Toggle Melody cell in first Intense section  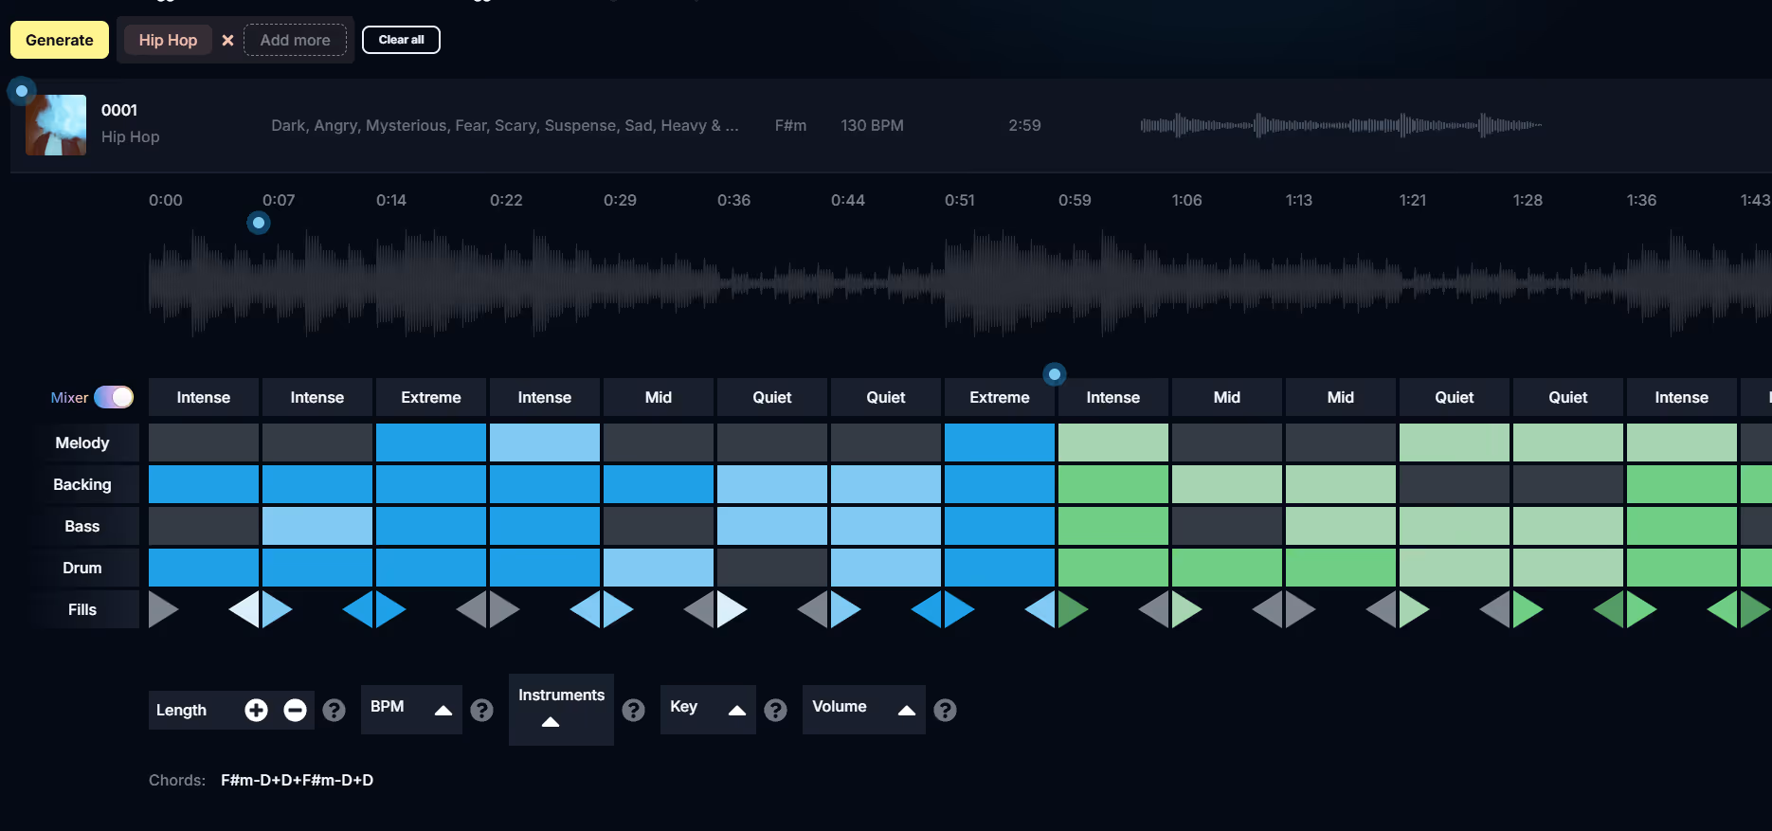click(x=204, y=443)
